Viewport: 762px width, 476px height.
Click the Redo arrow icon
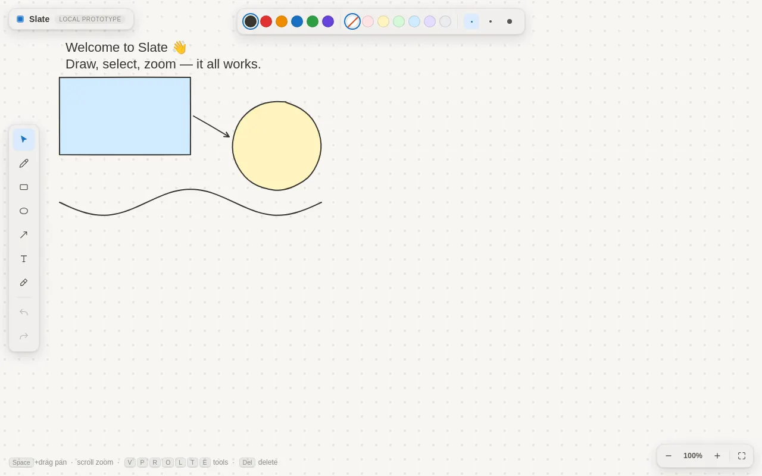click(24, 336)
